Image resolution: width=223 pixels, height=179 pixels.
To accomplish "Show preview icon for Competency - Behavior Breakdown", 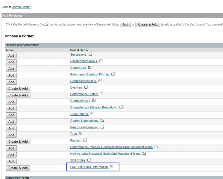I will tap(121, 107).
